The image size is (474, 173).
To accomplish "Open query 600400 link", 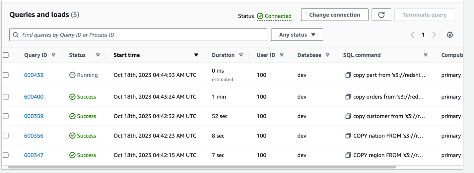I will 34,97.
